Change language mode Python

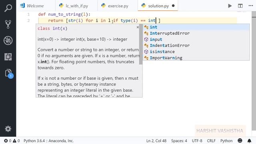226,141
